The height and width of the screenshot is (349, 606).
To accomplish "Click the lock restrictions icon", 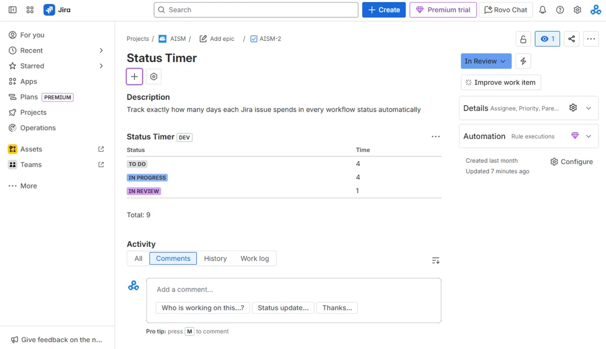I will (523, 39).
